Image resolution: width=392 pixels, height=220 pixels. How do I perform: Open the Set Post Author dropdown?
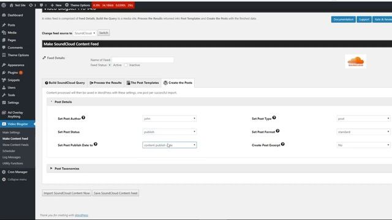coord(170,119)
